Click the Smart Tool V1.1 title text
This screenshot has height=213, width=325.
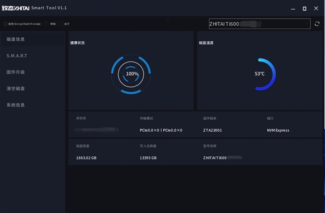tap(49, 8)
